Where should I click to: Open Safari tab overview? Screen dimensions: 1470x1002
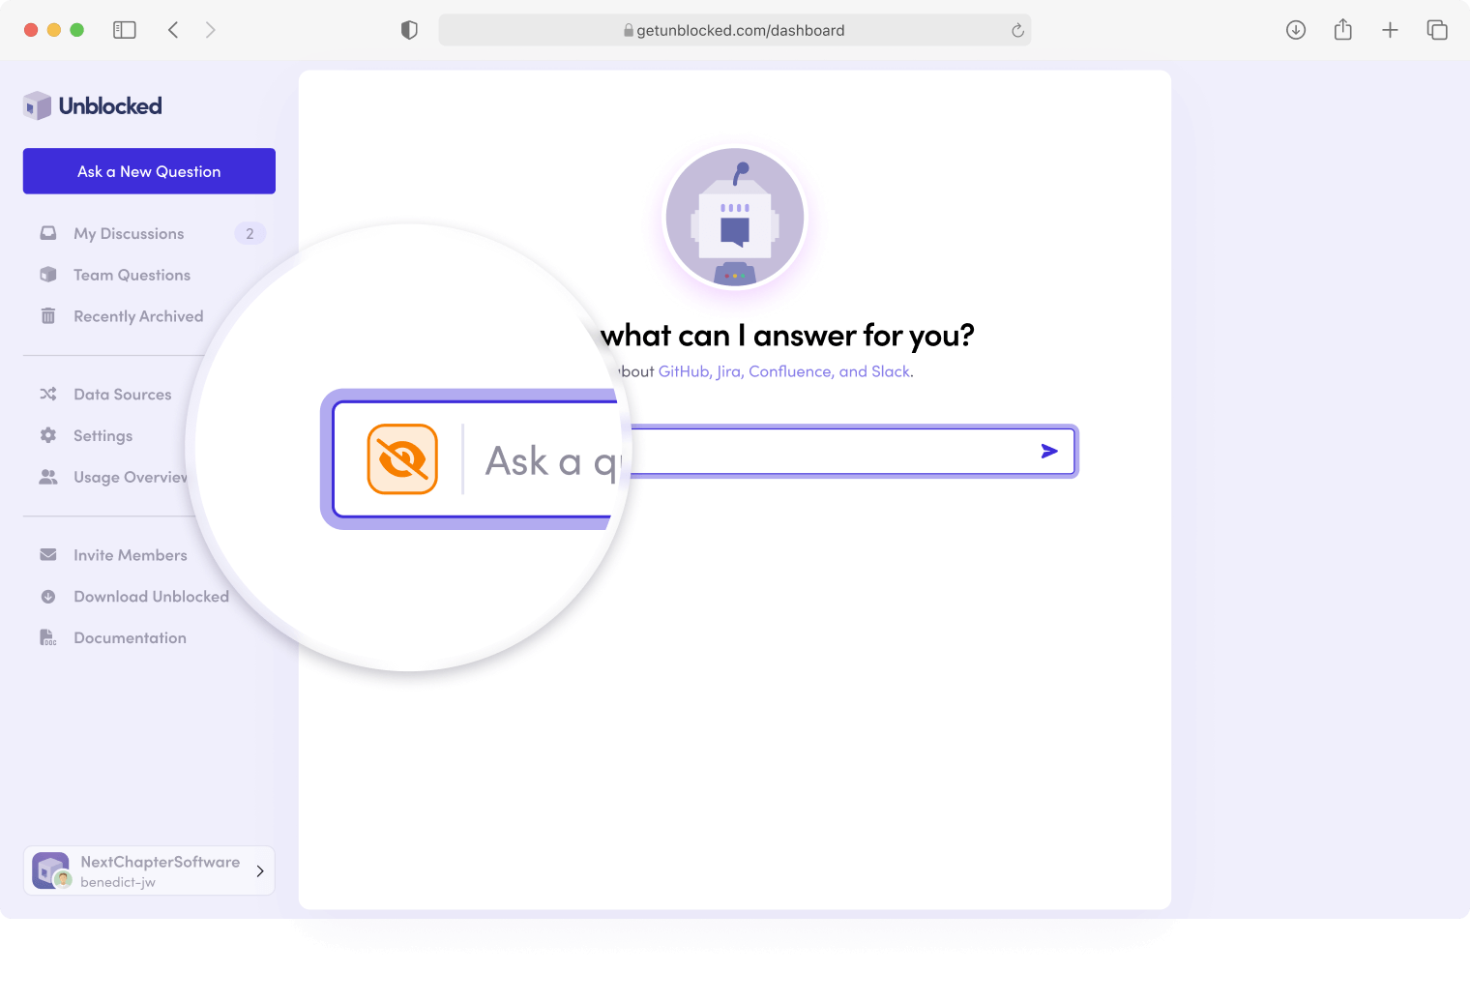click(1437, 30)
